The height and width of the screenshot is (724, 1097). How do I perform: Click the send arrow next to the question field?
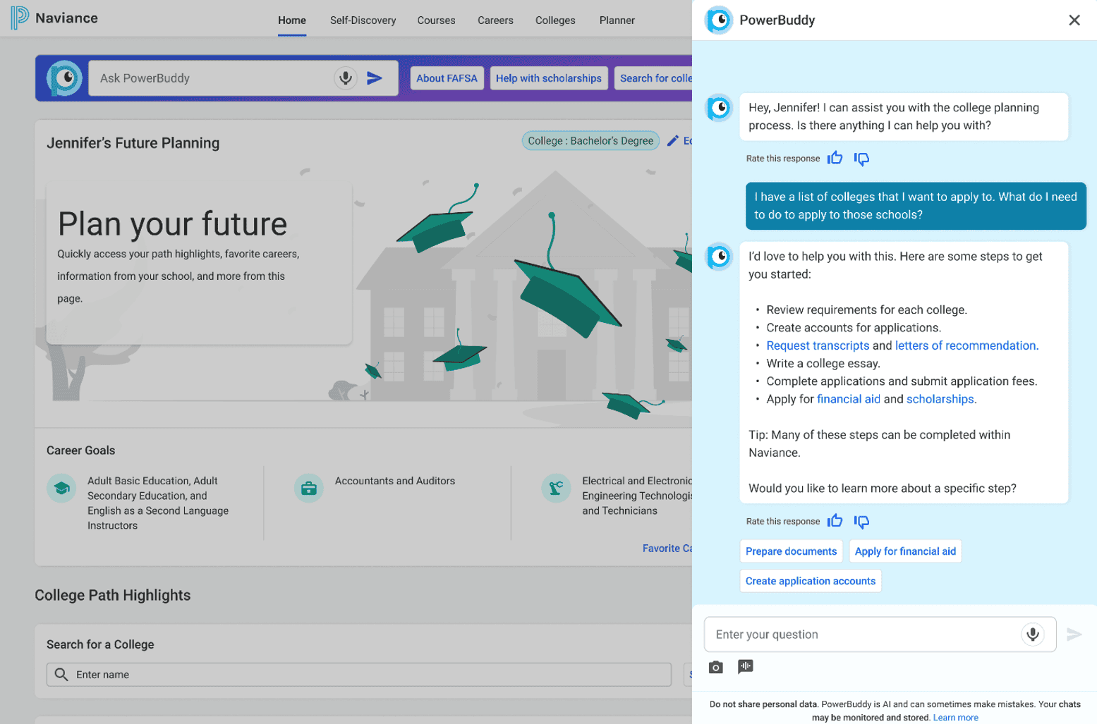[1074, 634]
